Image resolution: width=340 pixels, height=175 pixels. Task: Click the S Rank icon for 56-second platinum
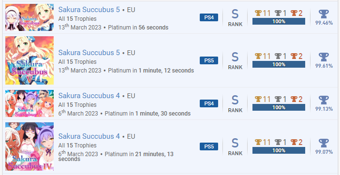tap(235, 14)
